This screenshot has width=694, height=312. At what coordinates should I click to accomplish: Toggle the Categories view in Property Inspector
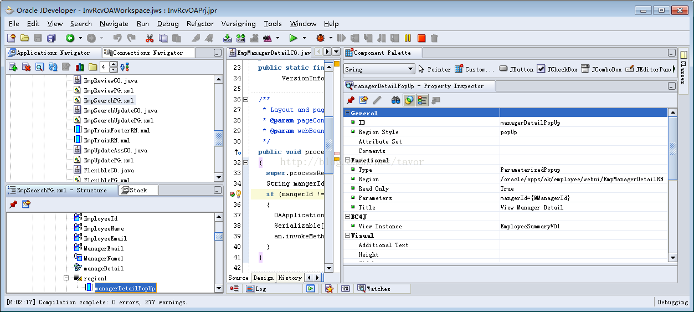click(x=422, y=100)
